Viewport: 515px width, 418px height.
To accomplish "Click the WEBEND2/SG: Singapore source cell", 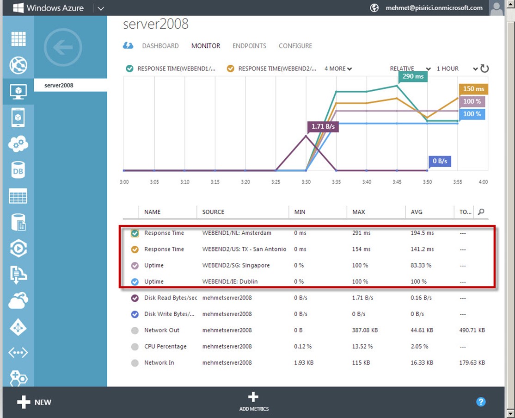I will click(x=236, y=265).
